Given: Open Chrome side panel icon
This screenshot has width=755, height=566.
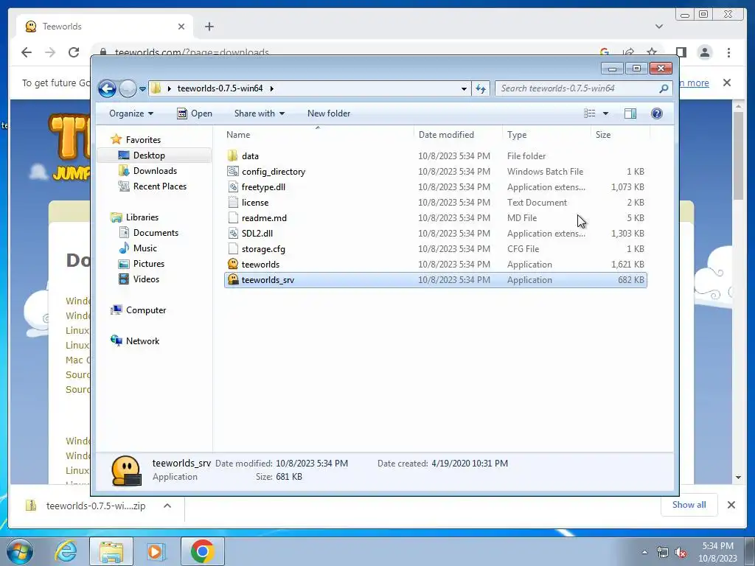Looking at the screenshot, I should click(x=681, y=52).
